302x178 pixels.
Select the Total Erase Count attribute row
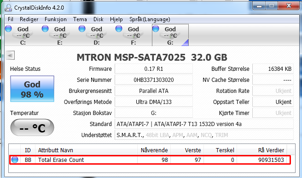pos(150,160)
